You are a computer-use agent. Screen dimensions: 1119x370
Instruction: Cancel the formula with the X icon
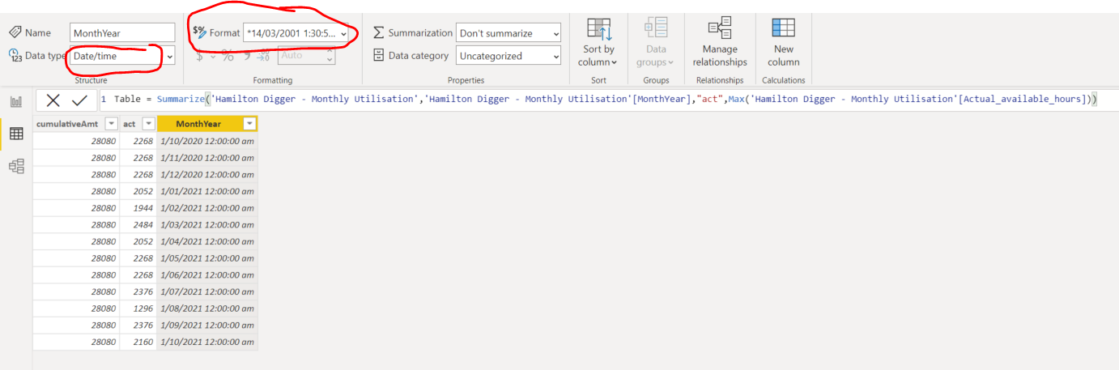pos(53,100)
